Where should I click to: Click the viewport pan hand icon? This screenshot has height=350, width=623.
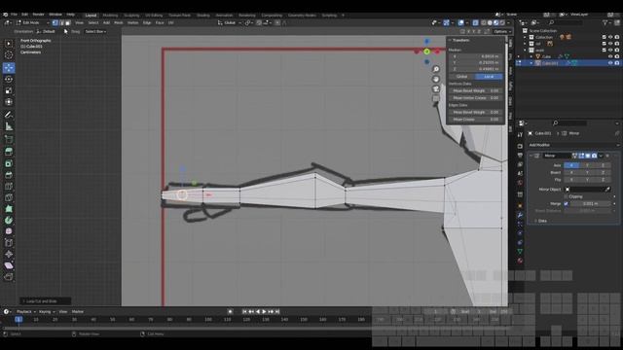point(436,79)
